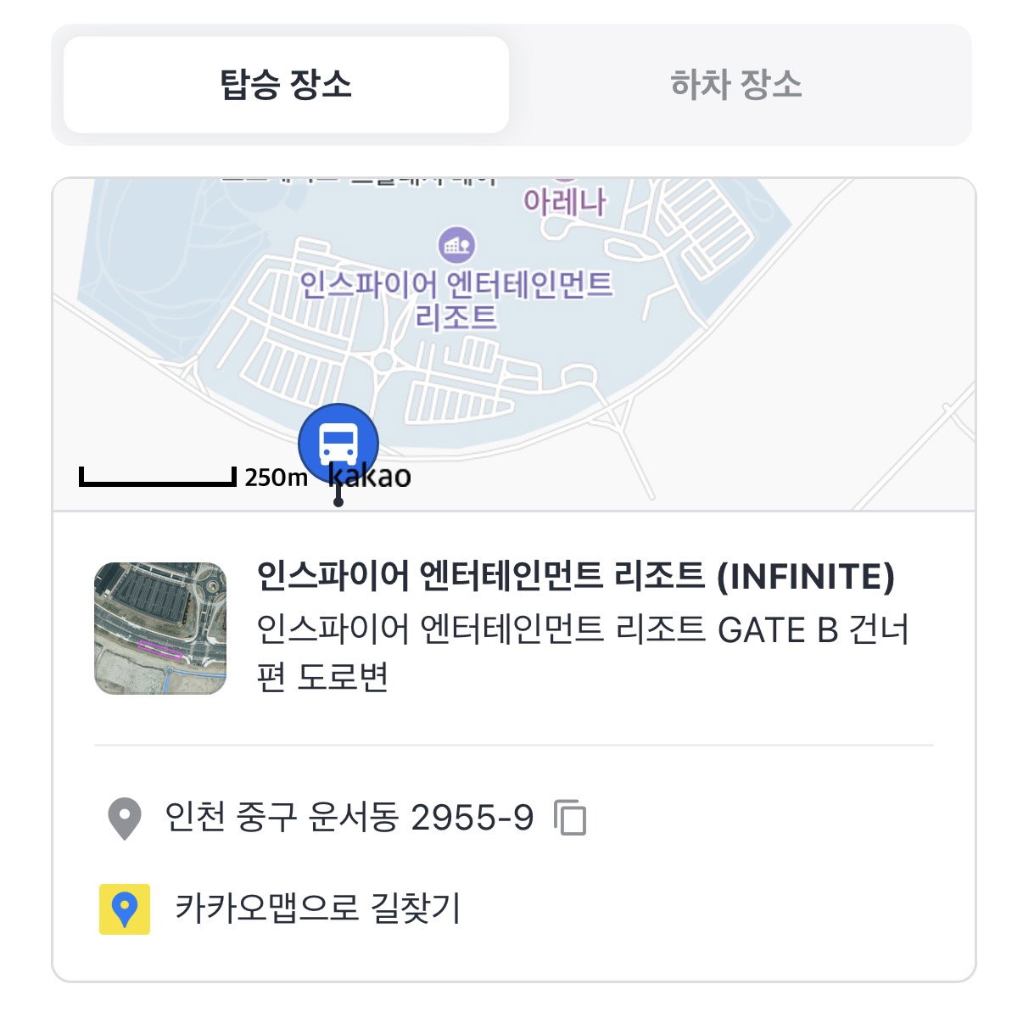Click the kakao logo on the map
The image size is (1023, 1023).
coord(370,476)
